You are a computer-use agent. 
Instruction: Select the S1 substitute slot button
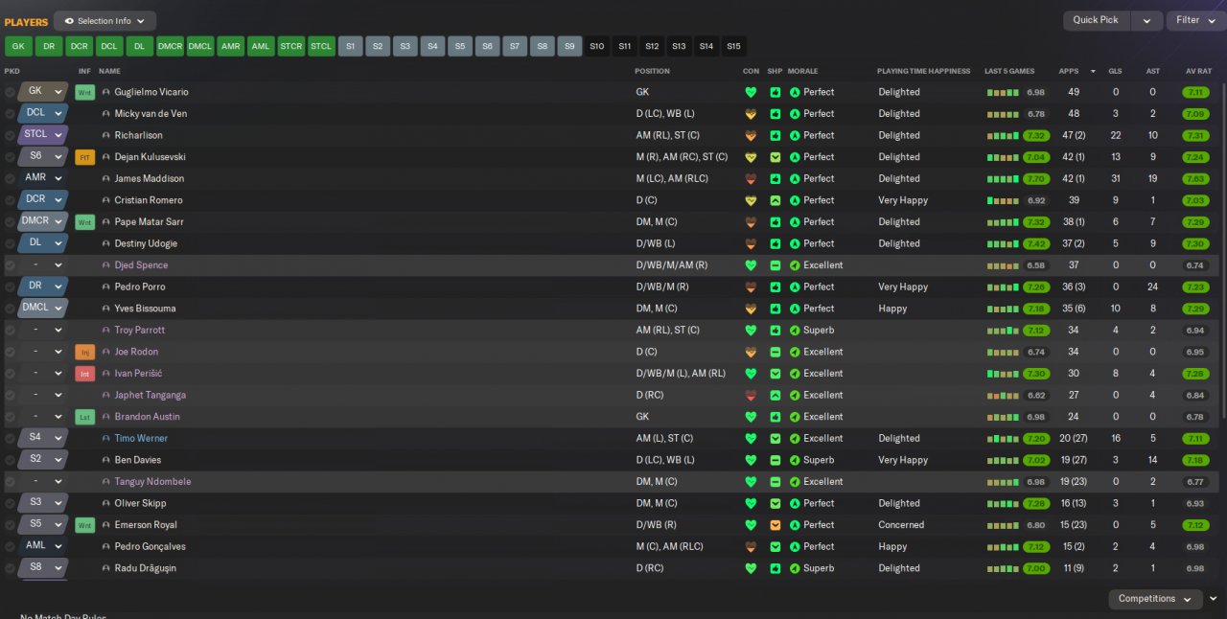click(351, 46)
